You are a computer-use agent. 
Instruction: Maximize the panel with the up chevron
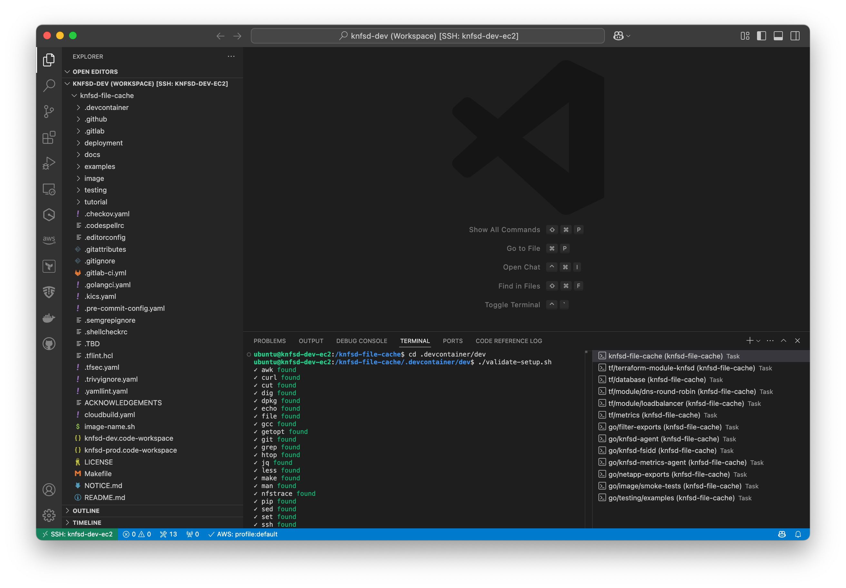[783, 340]
